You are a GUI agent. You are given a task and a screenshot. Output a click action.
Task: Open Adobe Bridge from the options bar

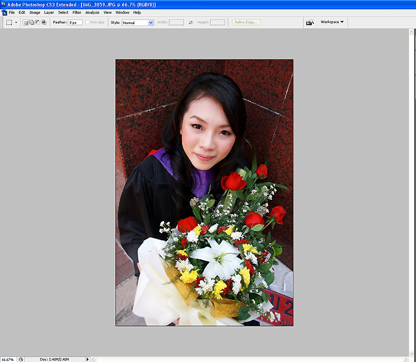(310, 22)
